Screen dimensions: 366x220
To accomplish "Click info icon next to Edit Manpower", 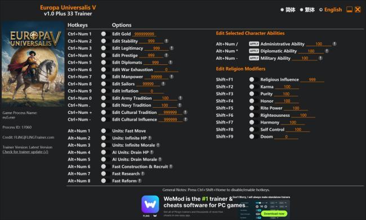I will (172, 77).
